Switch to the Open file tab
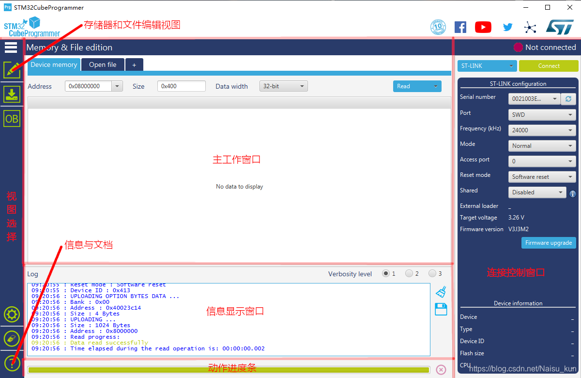 pos(103,64)
